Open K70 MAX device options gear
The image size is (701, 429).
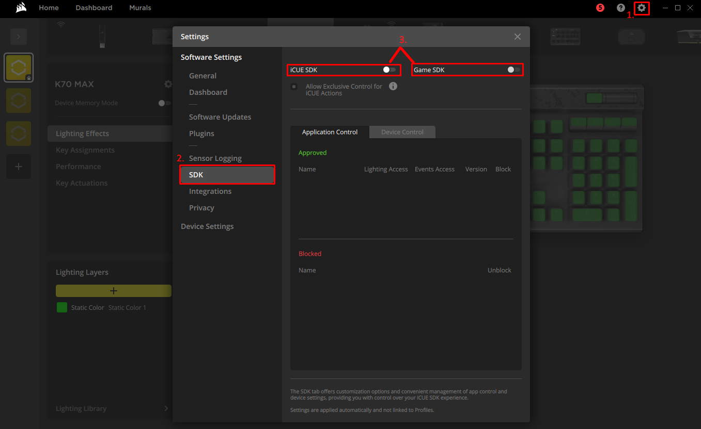(x=167, y=84)
